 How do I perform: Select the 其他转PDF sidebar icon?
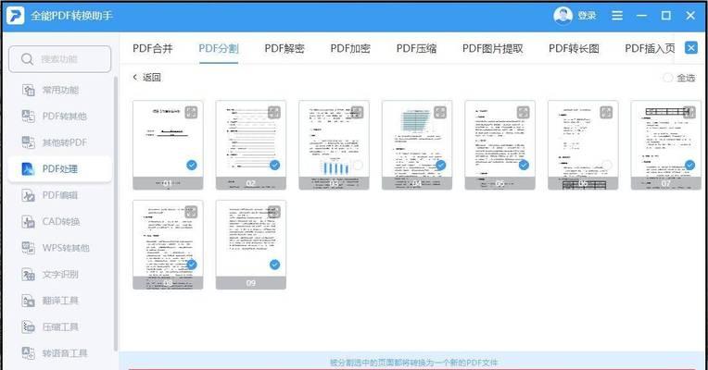tap(28, 142)
